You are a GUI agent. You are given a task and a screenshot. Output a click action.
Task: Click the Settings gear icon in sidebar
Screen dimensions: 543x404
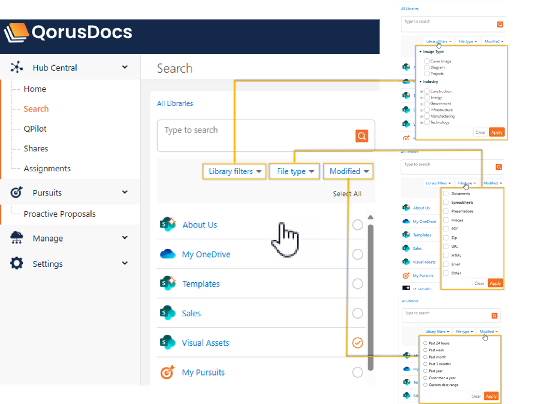[x=17, y=263]
